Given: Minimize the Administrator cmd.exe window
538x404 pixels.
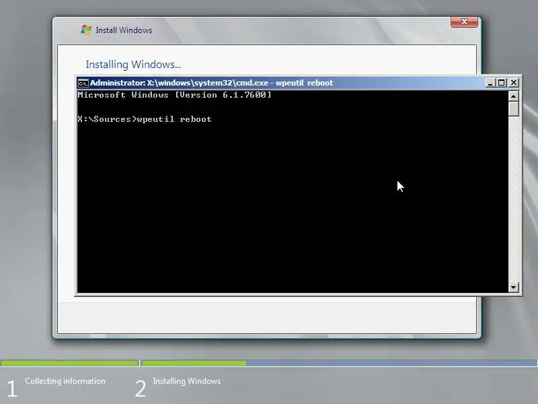Looking at the screenshot, I should click(490, 83).
